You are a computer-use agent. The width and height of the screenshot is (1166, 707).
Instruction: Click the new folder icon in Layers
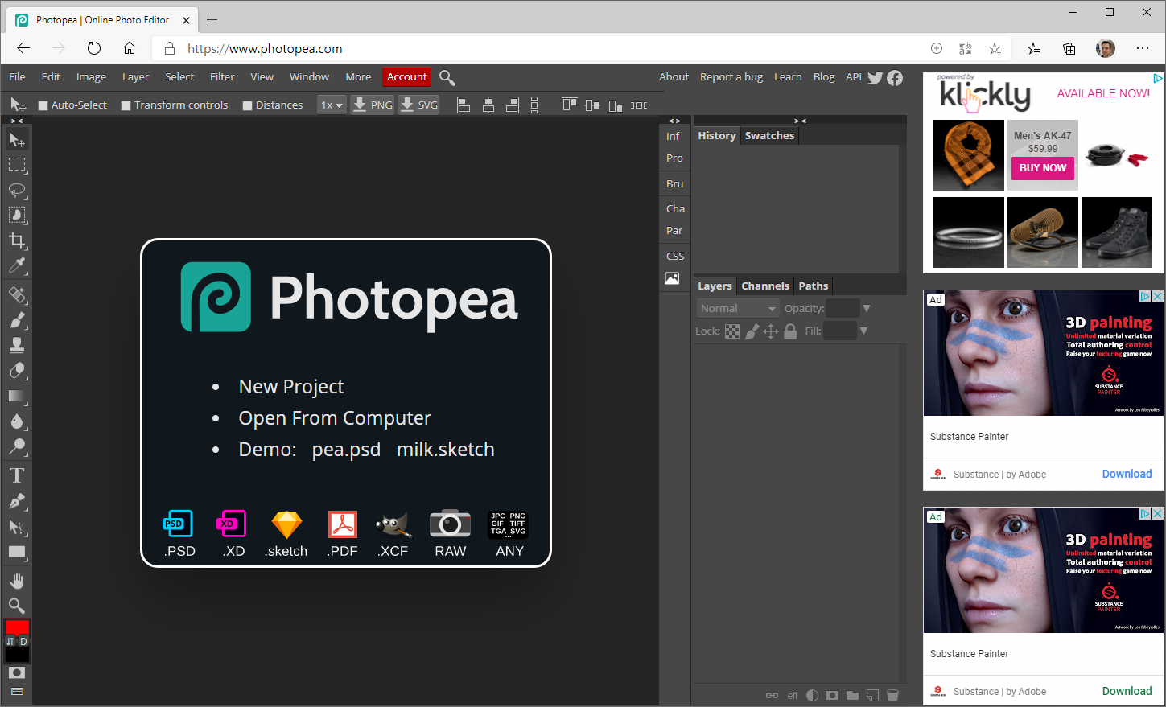(x=852, y=695)
